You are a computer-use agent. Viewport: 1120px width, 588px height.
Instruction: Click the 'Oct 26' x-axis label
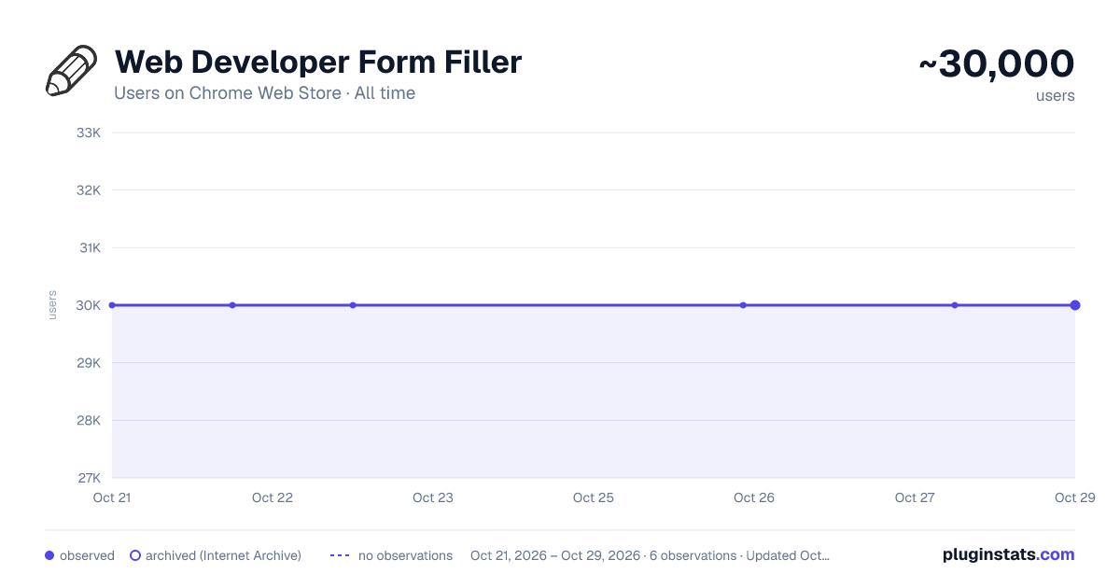click(x=754, y=497)
